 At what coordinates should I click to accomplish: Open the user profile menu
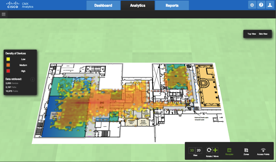270,5
